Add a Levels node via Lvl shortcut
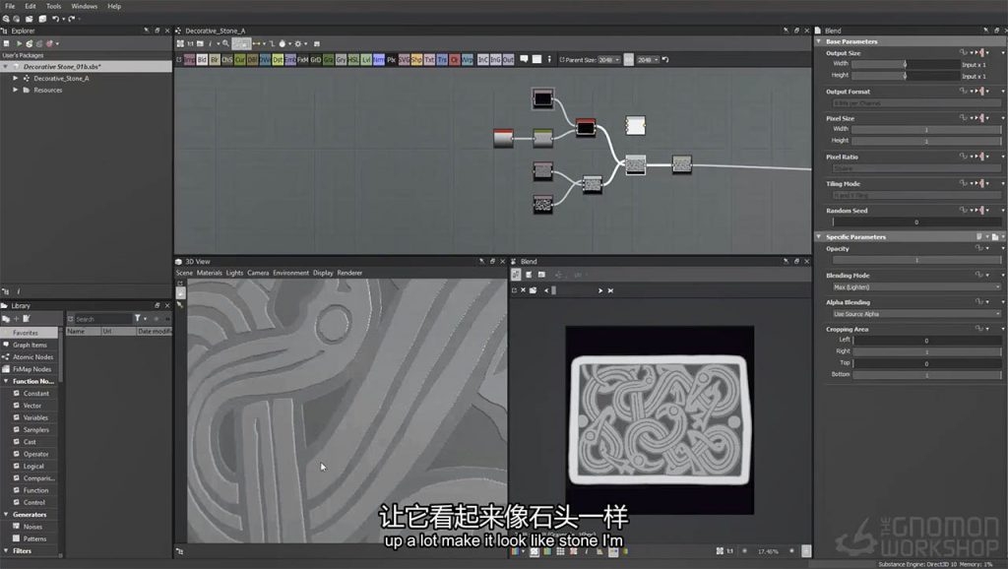This screenshot has height=569, width=1008. point(366,60)
